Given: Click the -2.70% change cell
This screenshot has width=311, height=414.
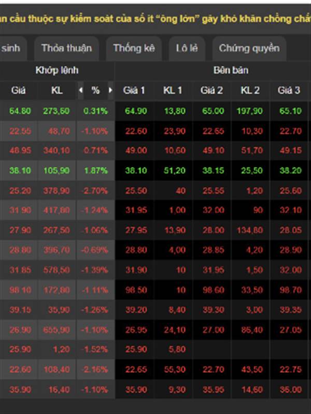Looking at the screenshot, I should tap(95, 190).
